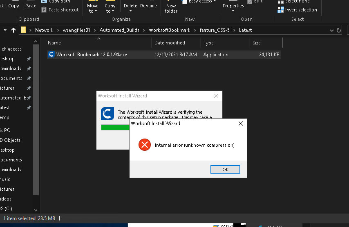Screen dimensions: 349x227
Task: Click Rename in the Organize group
Action: pos(148,6)
